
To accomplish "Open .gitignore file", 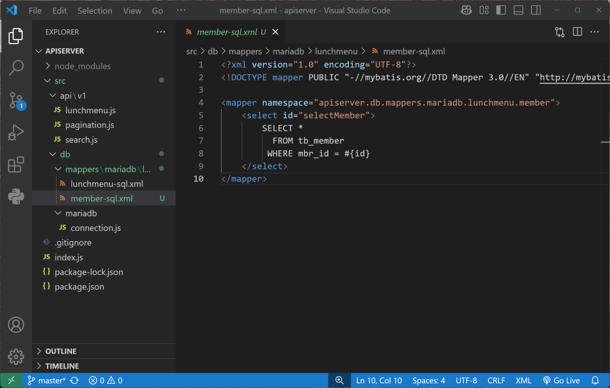I will point(103,242).
